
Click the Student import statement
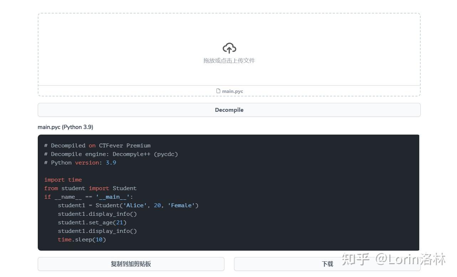point(90,188)
